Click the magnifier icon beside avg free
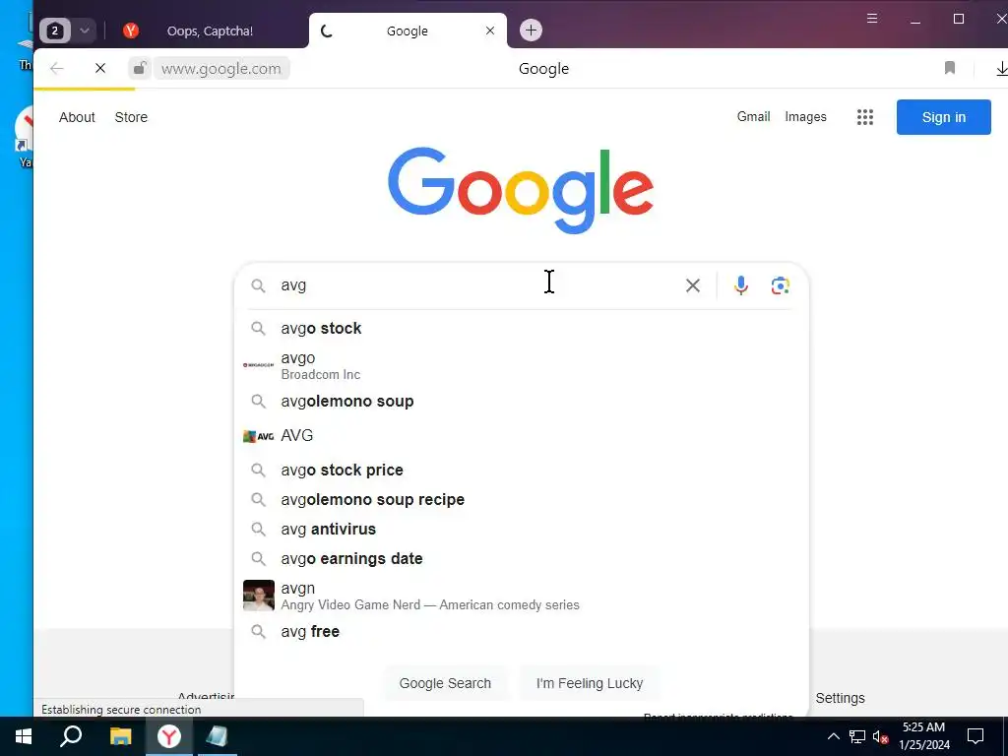 pos(259,631)
